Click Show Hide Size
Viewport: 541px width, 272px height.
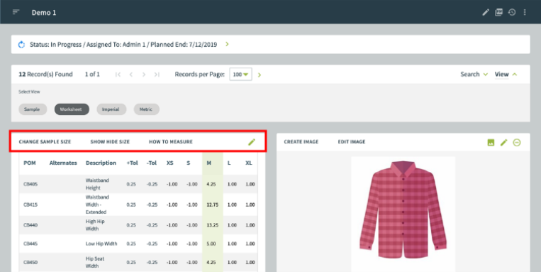click(x=110, y=142)
